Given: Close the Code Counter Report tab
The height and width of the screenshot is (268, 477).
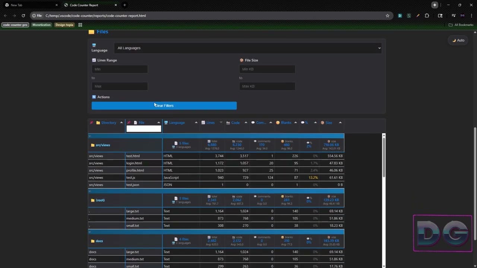Looking at the screenshot, I should click(x=116, y=5).
